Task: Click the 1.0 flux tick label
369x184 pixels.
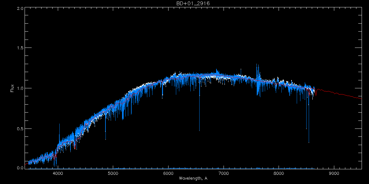Action: coord(20,88)
